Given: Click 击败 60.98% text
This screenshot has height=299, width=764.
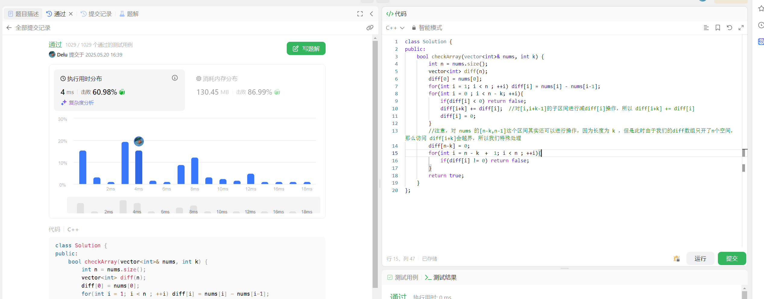Looking at the screenshot, I should coord(99,92).
